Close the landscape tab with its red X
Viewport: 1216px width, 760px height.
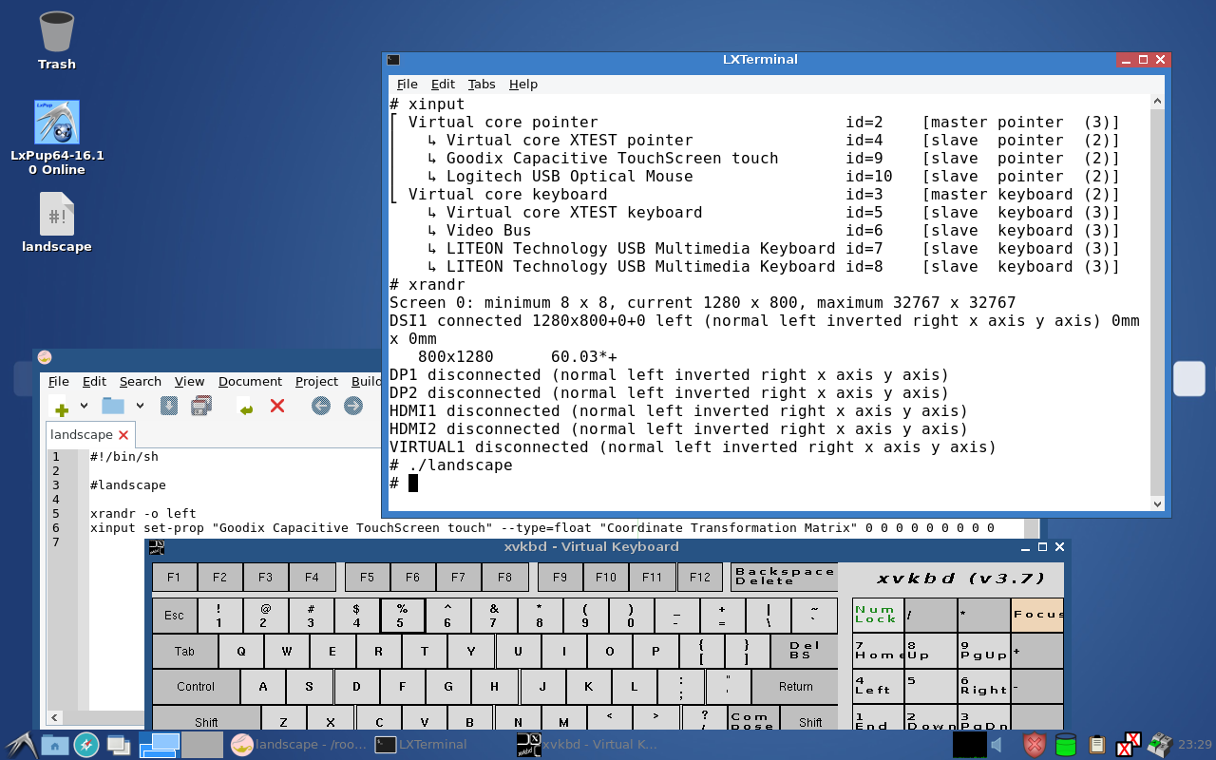[123, 435]
